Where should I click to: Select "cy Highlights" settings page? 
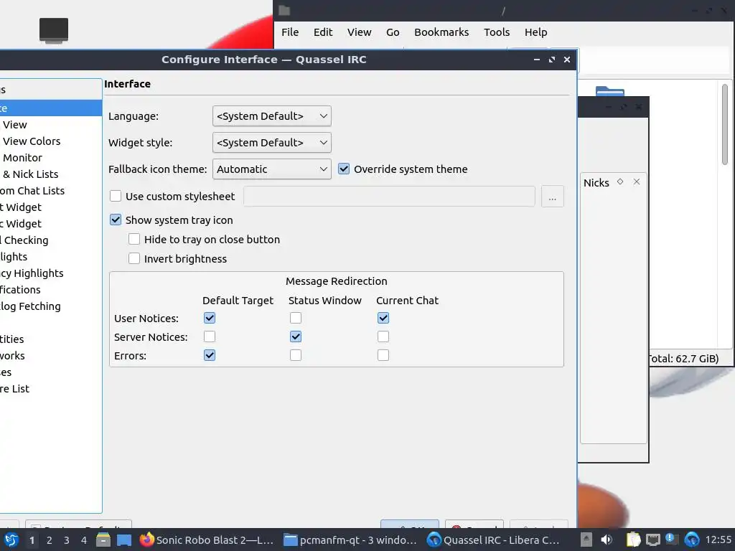coord(51,273)
